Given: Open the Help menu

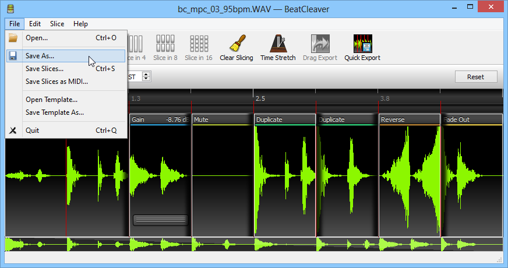Looking at the screenshot, I should [x=80, y=24].
